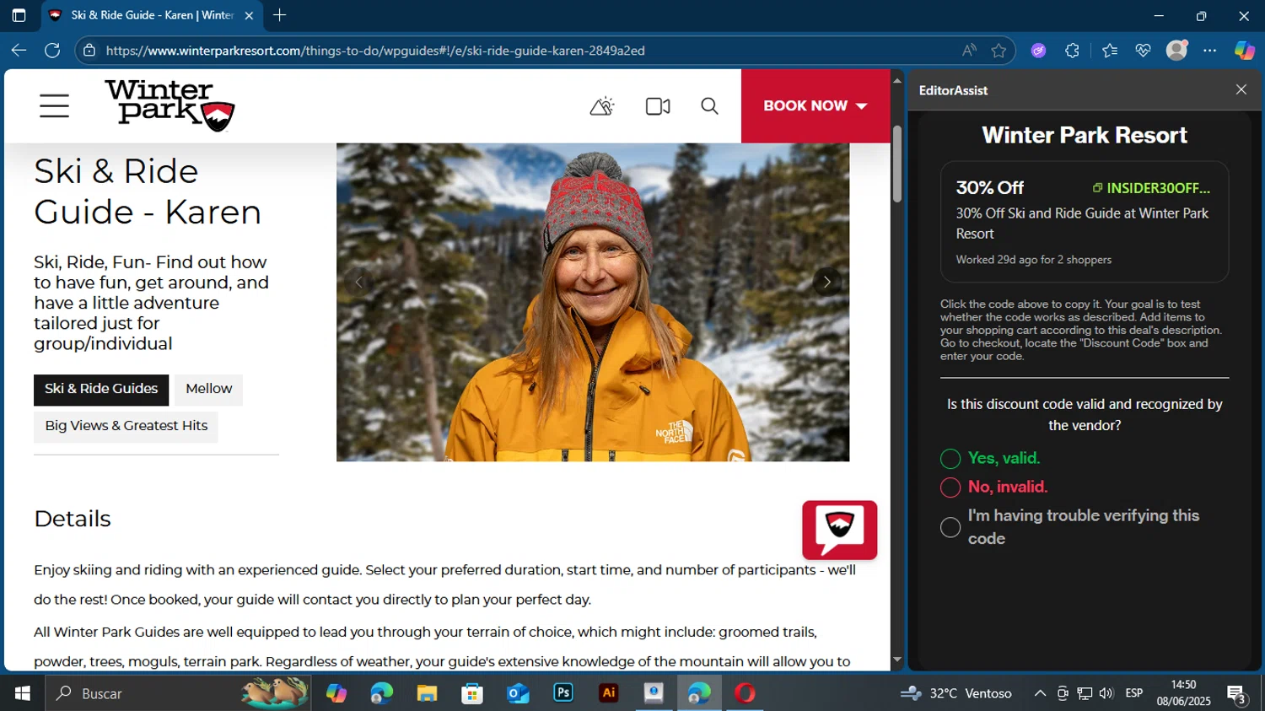Open the Favorites list icon
The width and height of the screenshot is (1265, 711).
pyautogui.click(x=1109, y=51)
